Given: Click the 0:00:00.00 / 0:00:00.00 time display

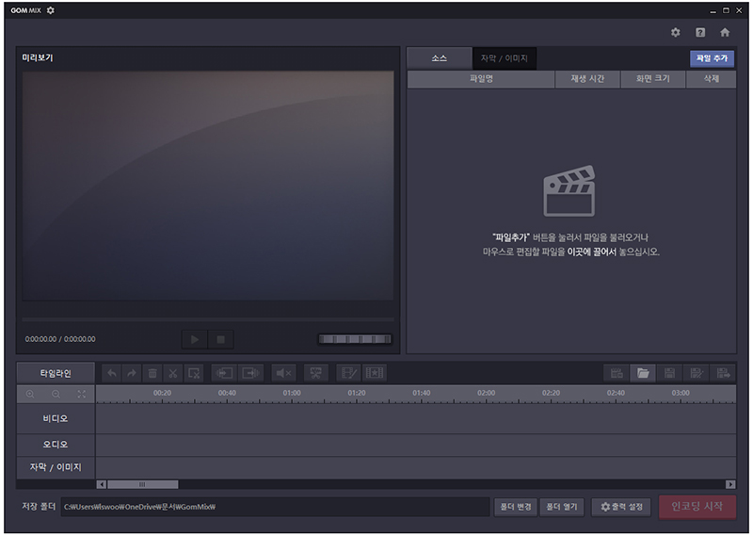Looking at the screenshot, I should point(60,339).
